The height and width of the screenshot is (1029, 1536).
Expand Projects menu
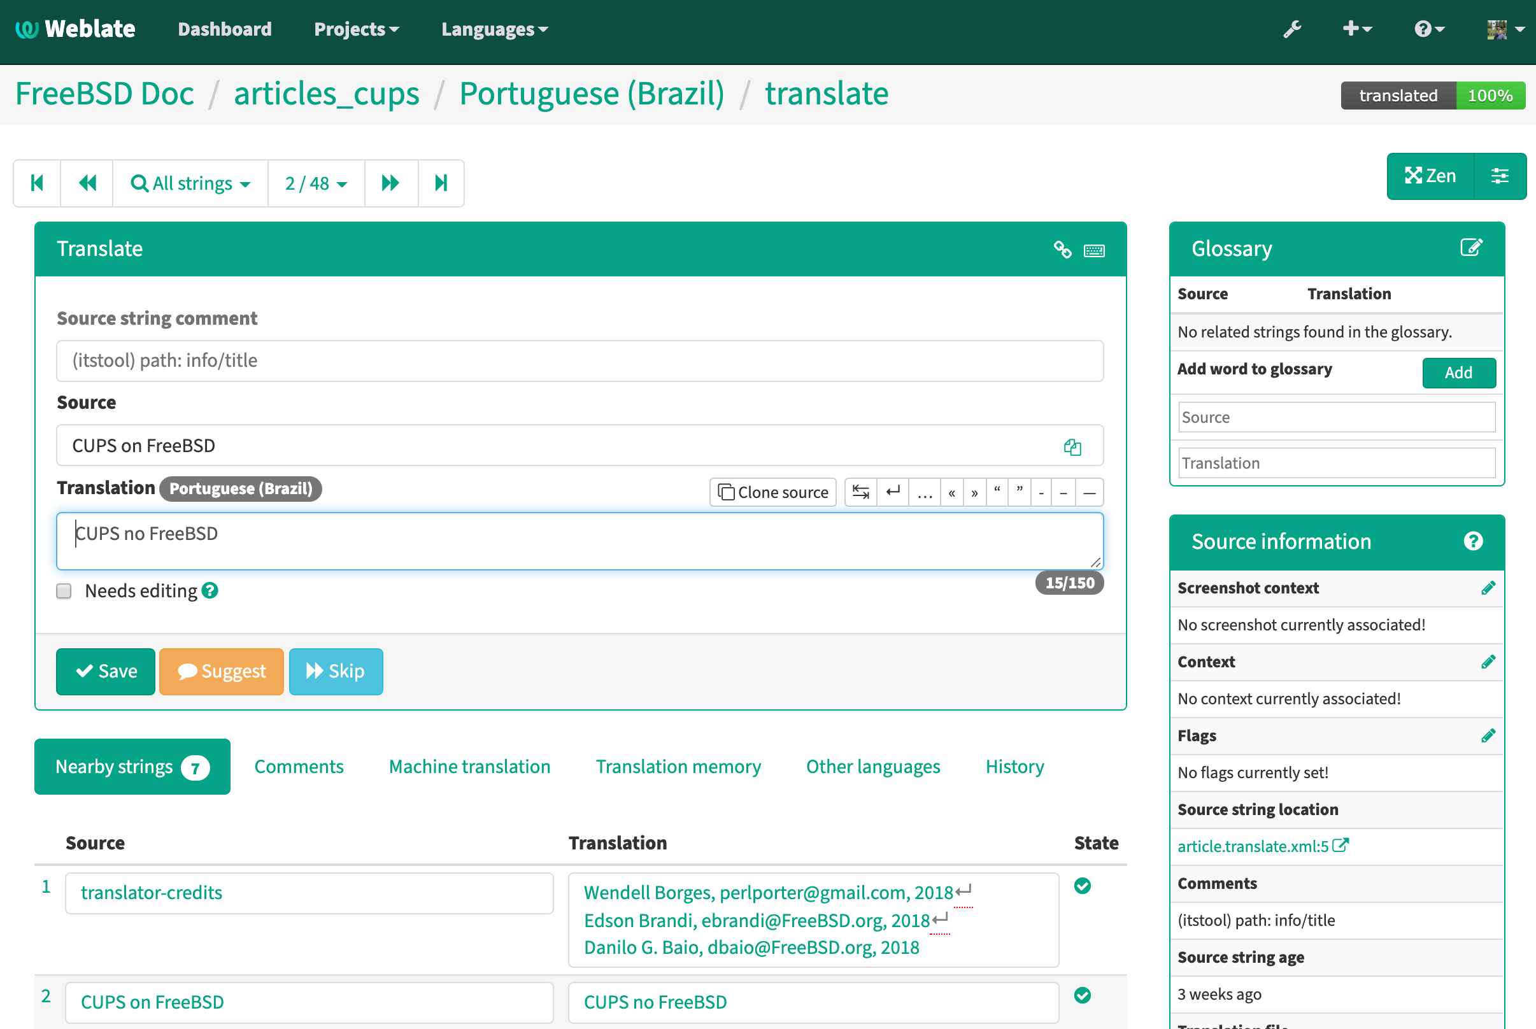tap(357, 29)
